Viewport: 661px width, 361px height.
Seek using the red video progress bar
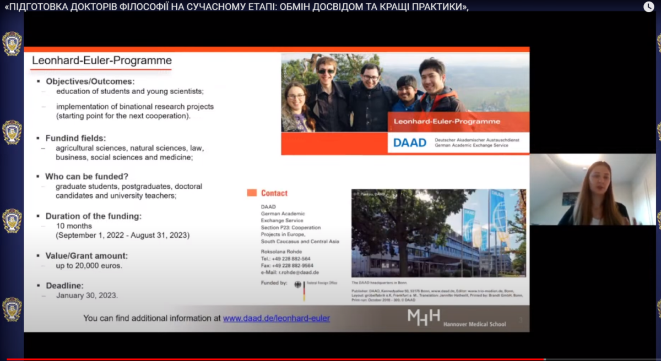pos(275,359)
